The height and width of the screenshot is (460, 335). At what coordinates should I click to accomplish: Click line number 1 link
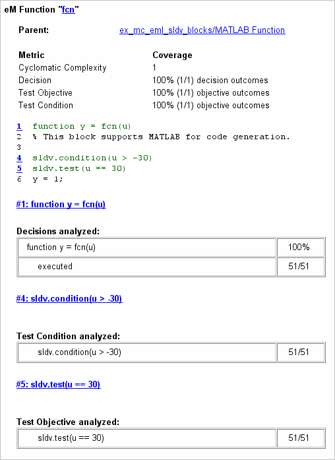click(19, 127)
